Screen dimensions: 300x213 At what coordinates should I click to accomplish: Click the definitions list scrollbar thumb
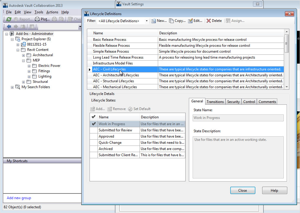pos(287,43)
